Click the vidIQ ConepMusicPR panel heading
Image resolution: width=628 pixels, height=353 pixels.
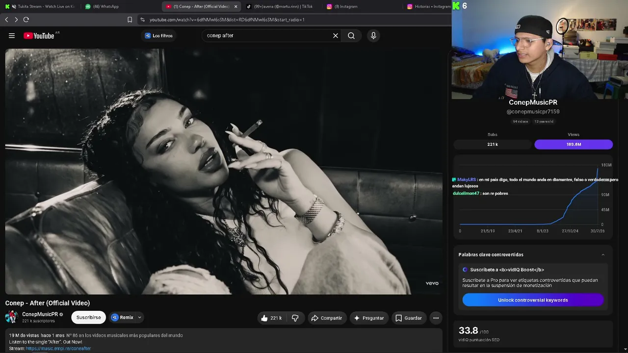pyautogui.click(x=533, y=102)
